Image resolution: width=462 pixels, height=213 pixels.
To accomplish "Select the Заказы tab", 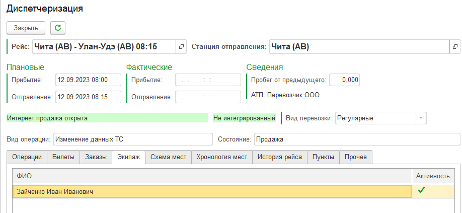I will [x=96, y=157].
